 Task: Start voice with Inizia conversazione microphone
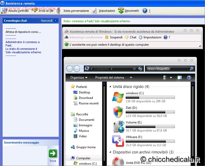point(59,11)
